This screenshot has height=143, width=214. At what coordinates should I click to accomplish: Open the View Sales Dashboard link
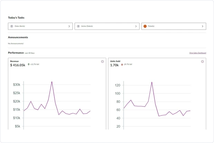(x=198, y=53)
